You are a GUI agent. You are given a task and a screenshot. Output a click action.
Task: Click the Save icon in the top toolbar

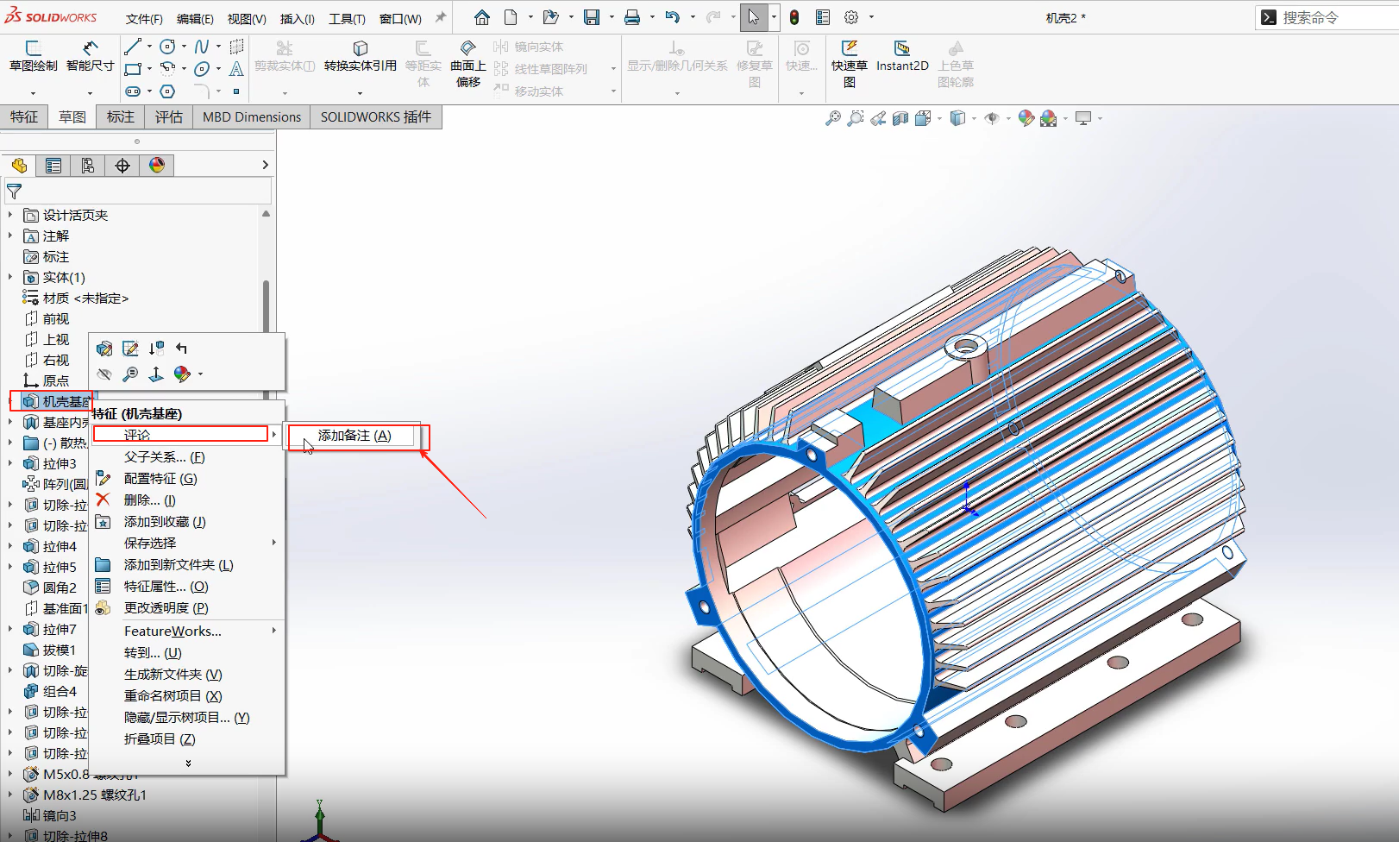[x=592, y=17]
